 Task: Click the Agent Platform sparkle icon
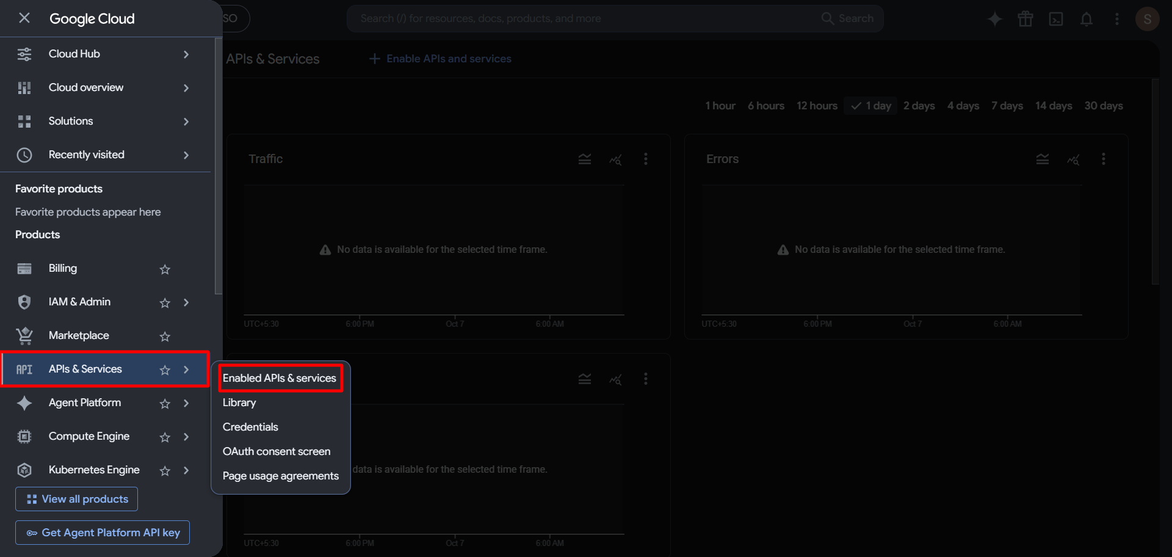[24, 403]
